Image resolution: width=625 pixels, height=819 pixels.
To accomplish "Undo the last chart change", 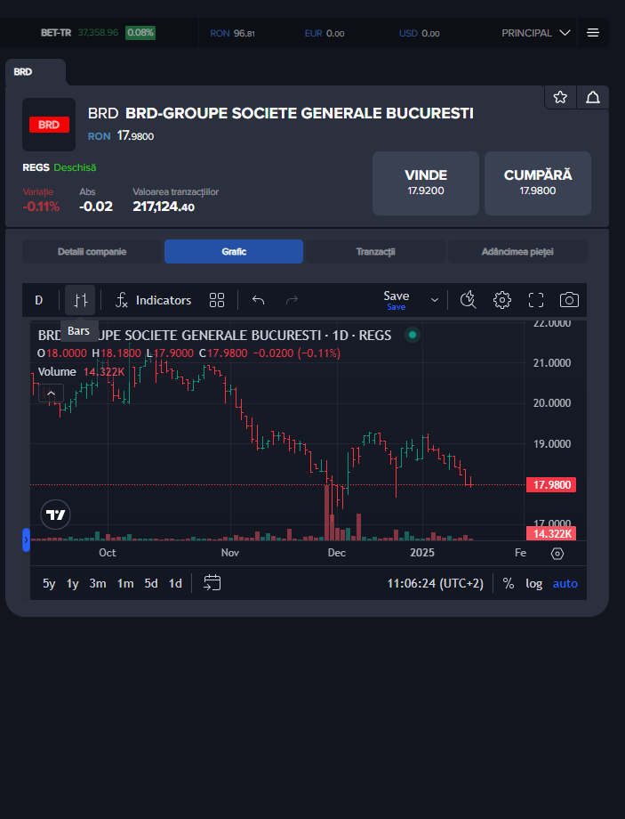I will pyautogui.click(x=258, y=300).
